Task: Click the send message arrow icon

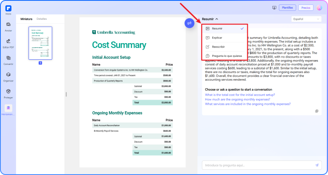Action: (317, 165)
